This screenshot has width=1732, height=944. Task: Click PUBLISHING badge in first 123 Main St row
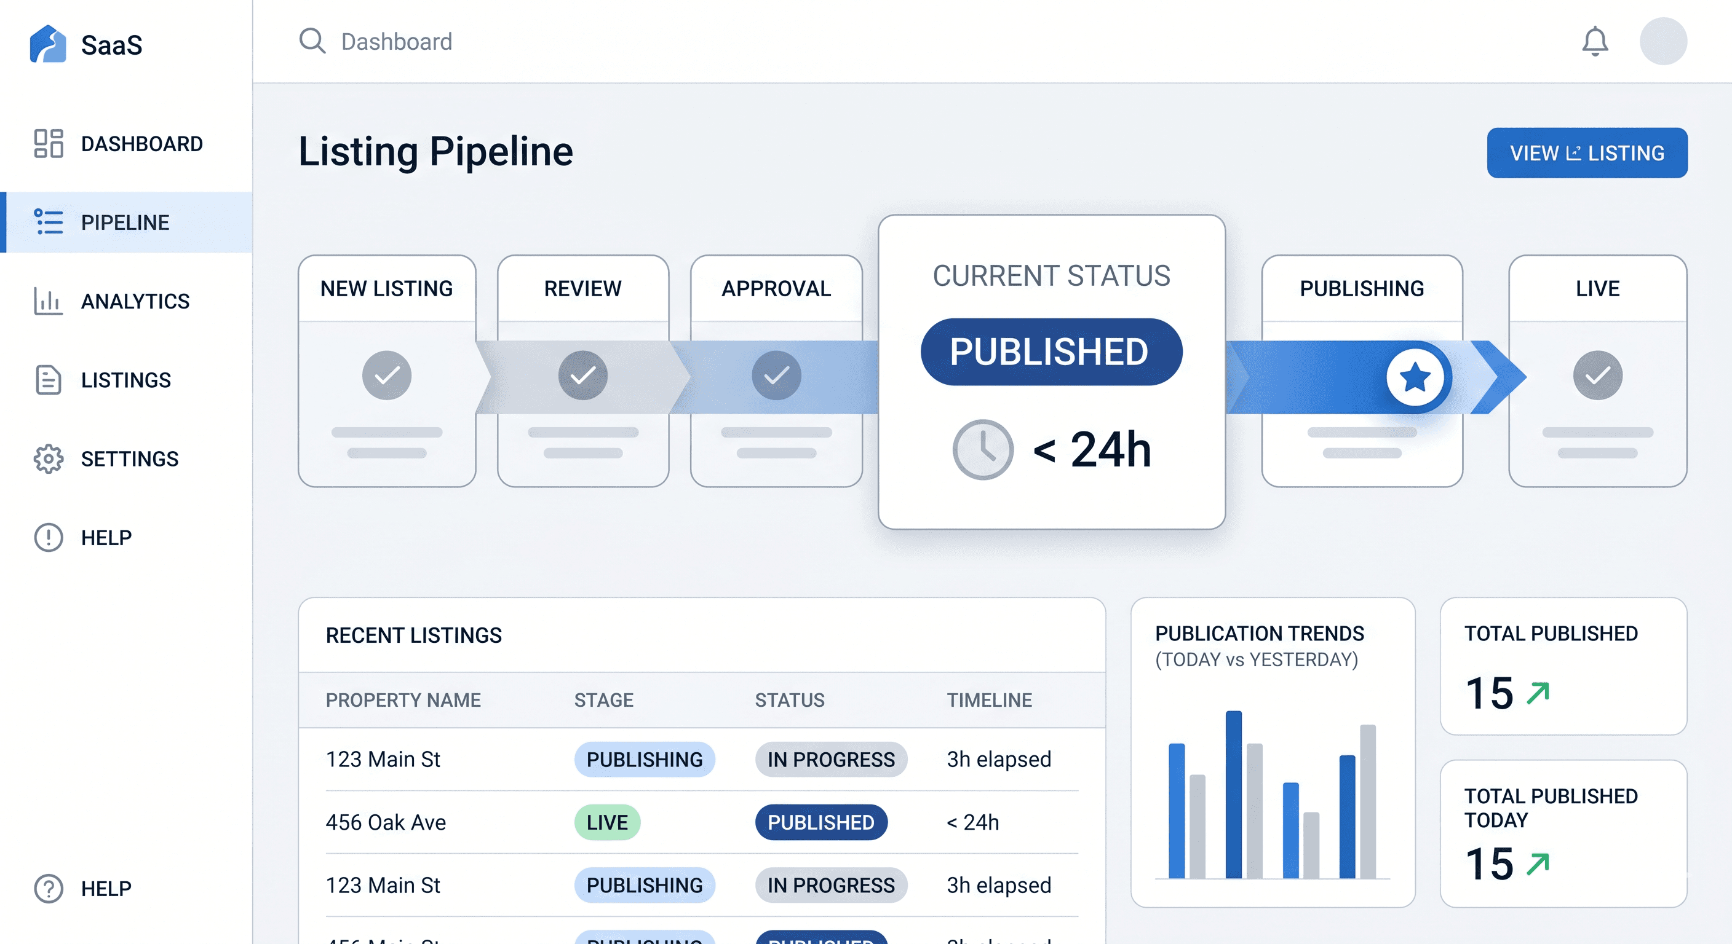tap(644, 759)
